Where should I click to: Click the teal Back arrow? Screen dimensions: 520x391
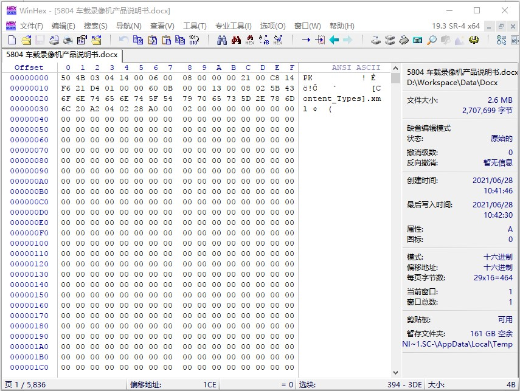[x=334, y=40]
